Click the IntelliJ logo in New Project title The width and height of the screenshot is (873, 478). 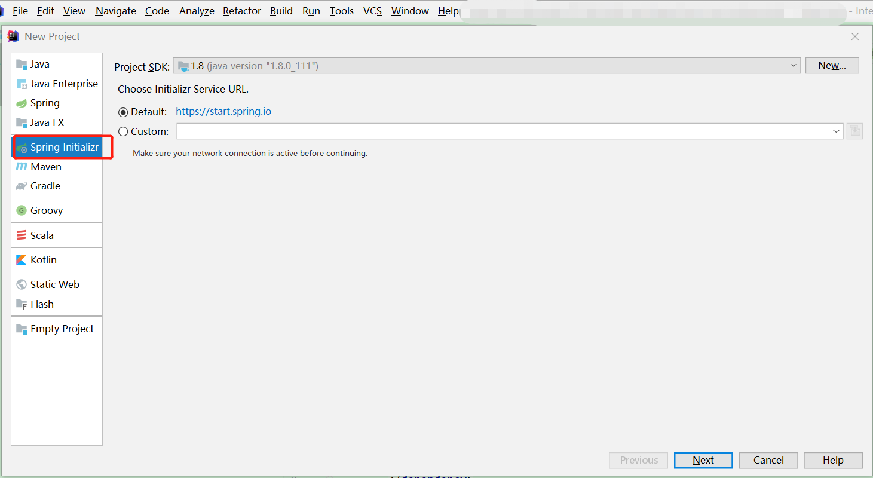point(13,36)
